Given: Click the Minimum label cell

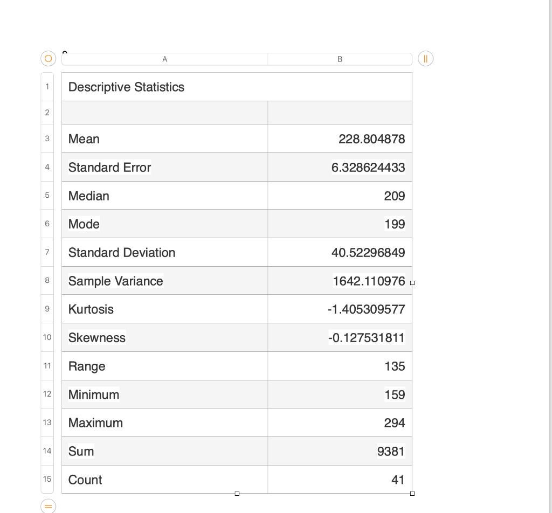Looking at the screenshot, I should pyautogui.click(x=165, y=394).
